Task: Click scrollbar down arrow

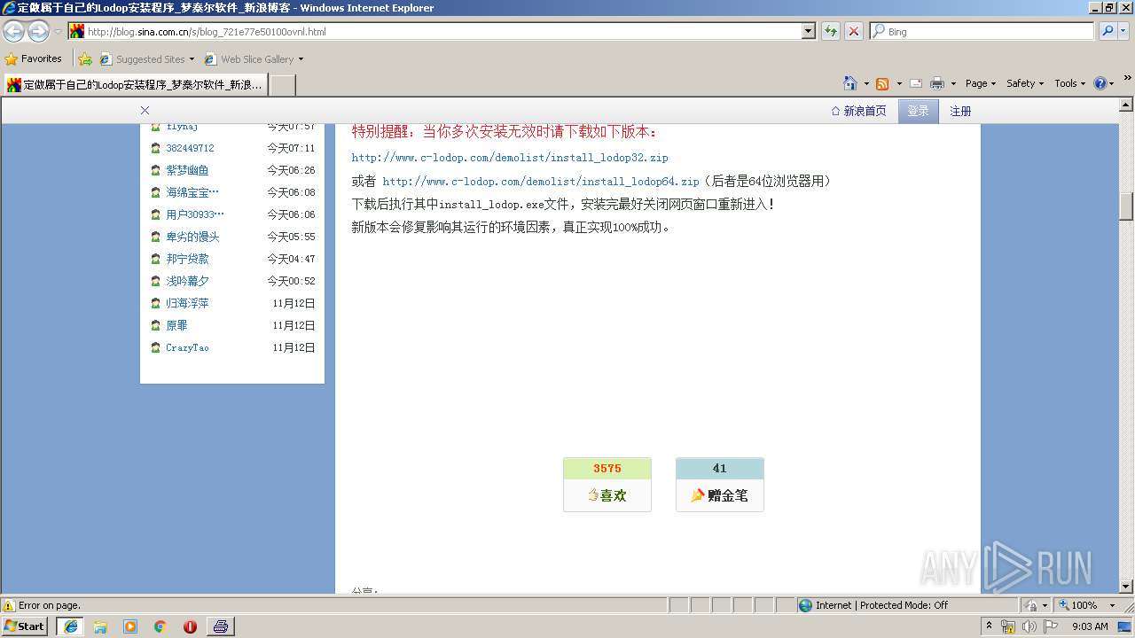Action: (x=1126, y=586)
